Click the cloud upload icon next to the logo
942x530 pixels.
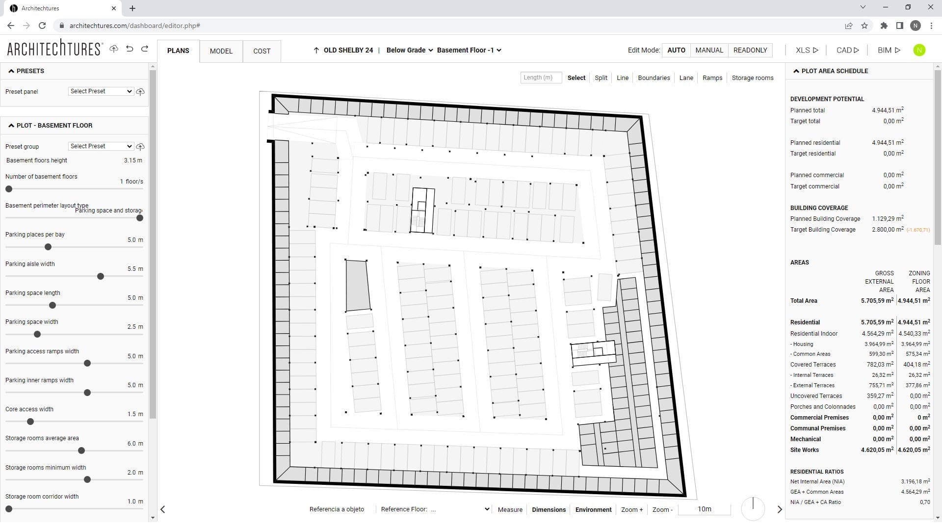[x=113, y=49]
